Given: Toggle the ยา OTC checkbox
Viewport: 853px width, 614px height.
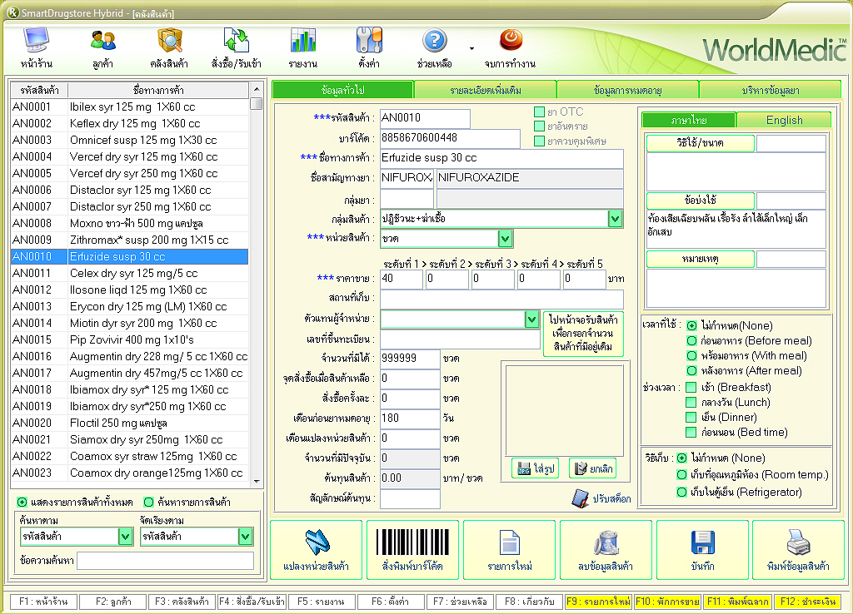Looking at the screenshot, I should [x=539, y=112].
